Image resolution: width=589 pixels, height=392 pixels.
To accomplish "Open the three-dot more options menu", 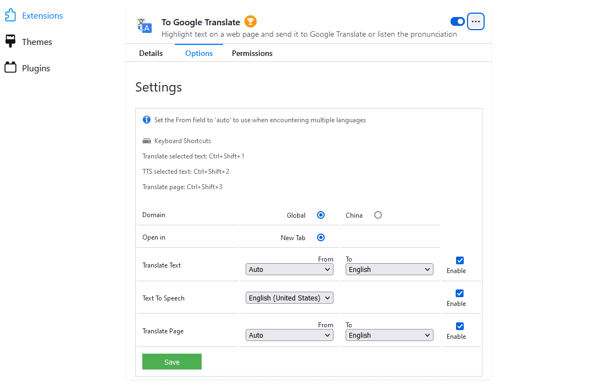I will tap(476, 21).
